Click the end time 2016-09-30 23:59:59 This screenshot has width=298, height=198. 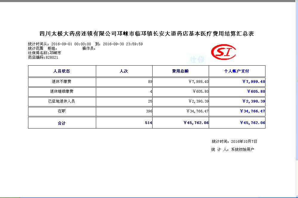(x=123, y=44)
